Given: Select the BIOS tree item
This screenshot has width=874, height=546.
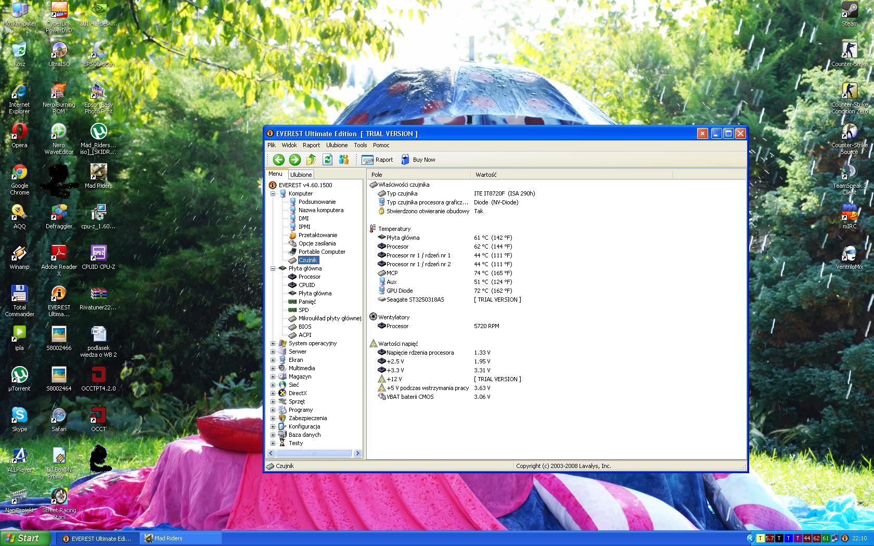Looking at the screenshot, I should click(305, 327).
